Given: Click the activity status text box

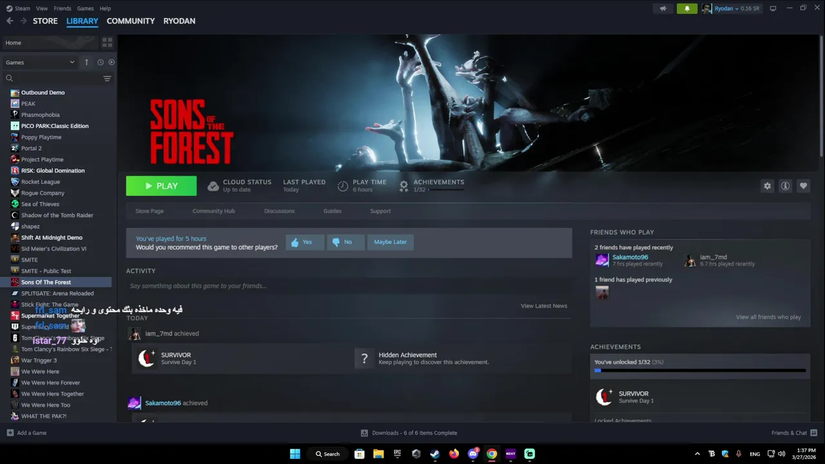Looking at the screenshot, I should [x=349, y=285].
